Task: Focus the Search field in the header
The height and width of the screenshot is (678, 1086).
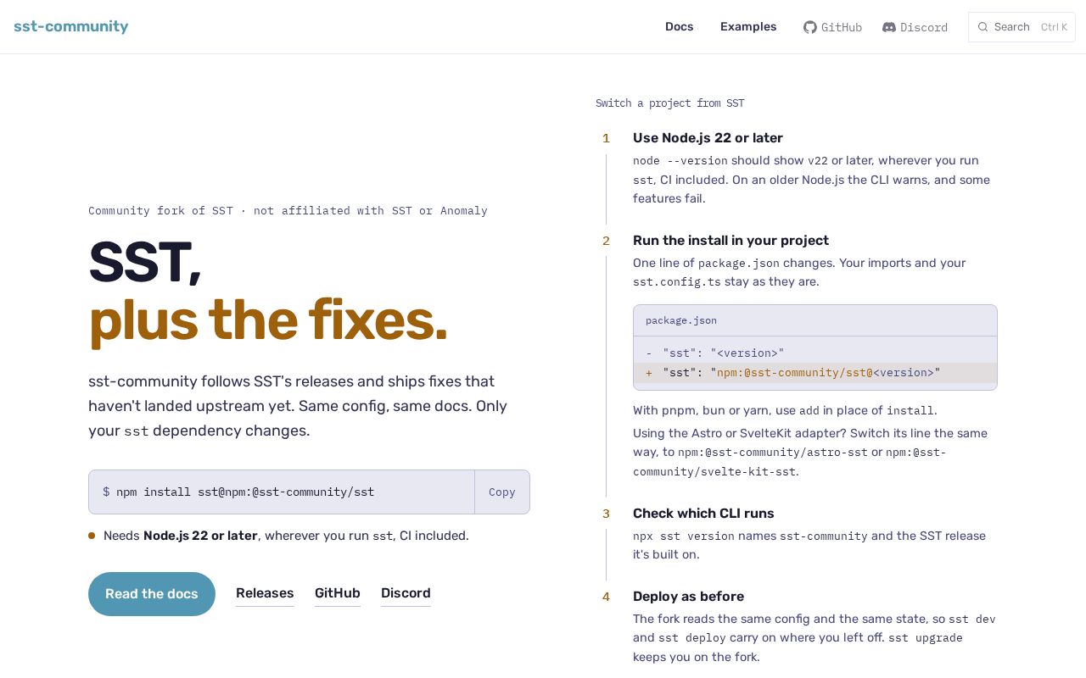Action: (x=1022, y=27)
